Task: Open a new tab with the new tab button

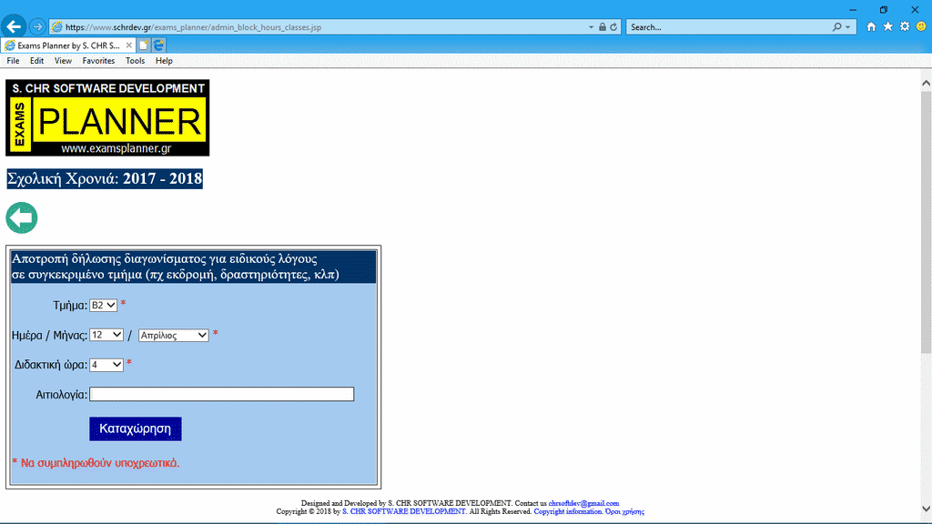Action: click(x=144, y=45)
